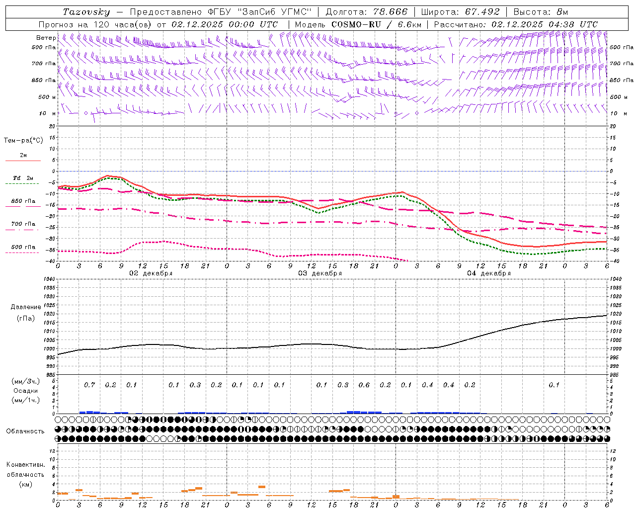Image resolution: width=636 pixels, height=509 pixels.
Task: Click the precipitation value "0.7"
Action: 89,385
